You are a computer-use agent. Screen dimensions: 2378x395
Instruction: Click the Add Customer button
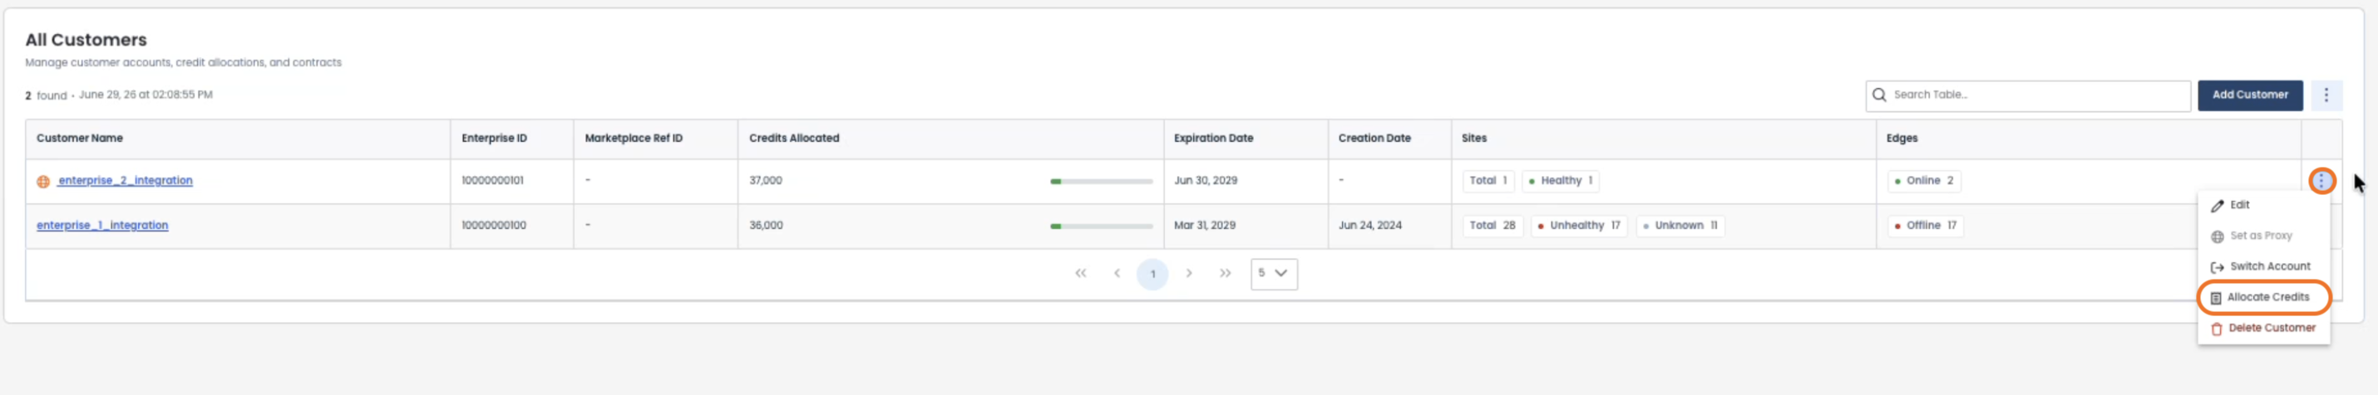click(2249, 95)
